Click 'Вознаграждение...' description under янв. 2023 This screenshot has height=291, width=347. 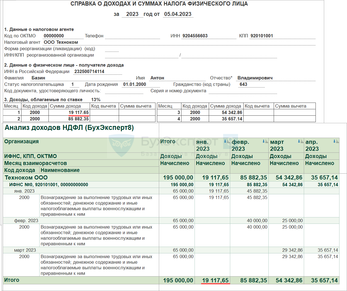click(x=96, y=206)
